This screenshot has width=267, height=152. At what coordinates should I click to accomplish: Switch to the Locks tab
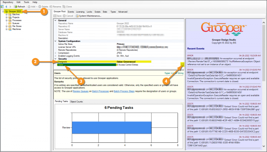(x=89, y=12)
